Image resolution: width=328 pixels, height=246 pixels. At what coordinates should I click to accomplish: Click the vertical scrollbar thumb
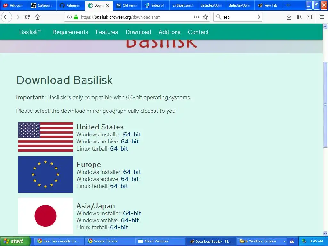[325, 105]
